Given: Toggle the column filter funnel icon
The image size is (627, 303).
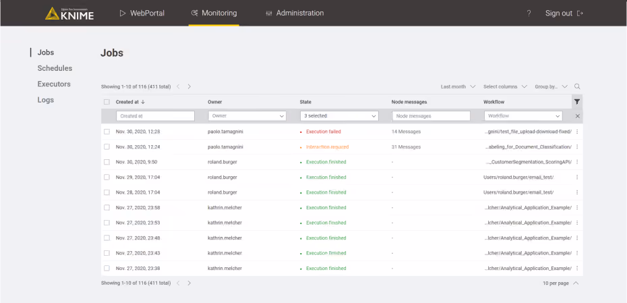Looking at the screenshot, I should coord(577,102).
